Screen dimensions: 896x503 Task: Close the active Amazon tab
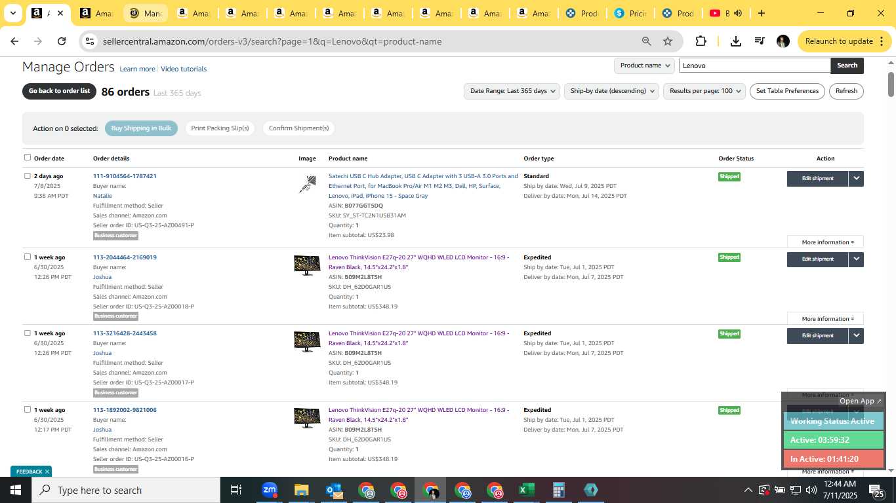click(60, 13)
